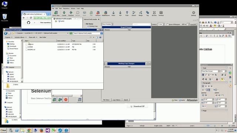Click the GitHub octocat logo in Chrome
237x133 pixels.
[29, 23]
